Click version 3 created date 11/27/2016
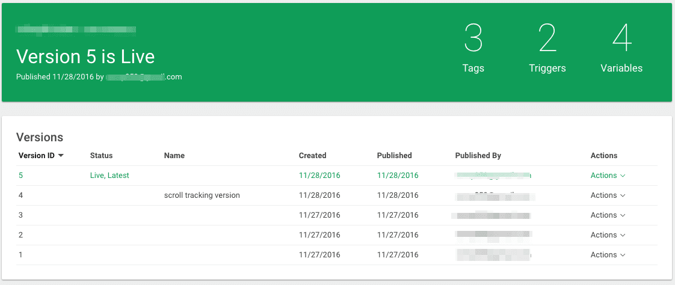Screen dimensions: 675x285 tap(319, 215)
